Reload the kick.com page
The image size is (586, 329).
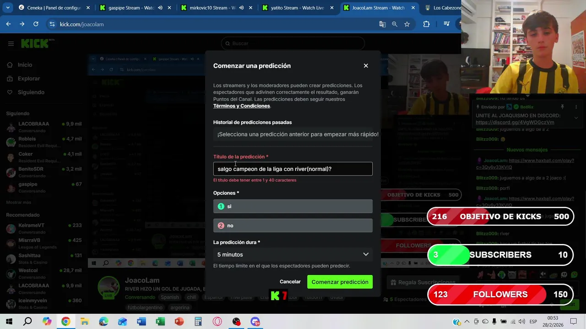click(x=36, y=24)
